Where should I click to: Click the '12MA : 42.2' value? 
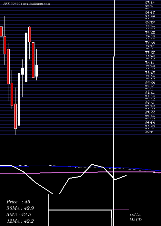20,221
